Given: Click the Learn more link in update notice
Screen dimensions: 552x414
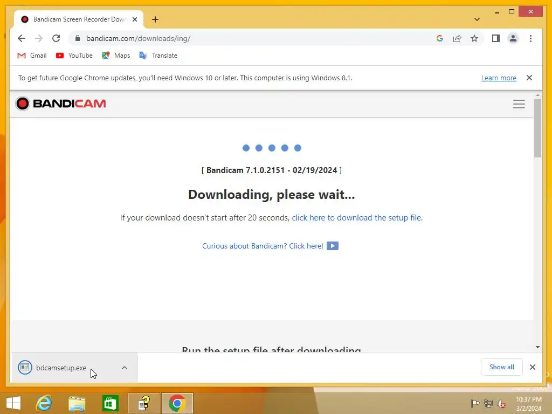Looking at the screenshot, I should point(499,78).
